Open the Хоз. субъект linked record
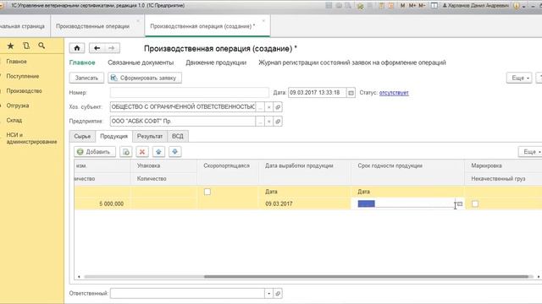Viewport: 542px width, 304px height. pos(278,107)
